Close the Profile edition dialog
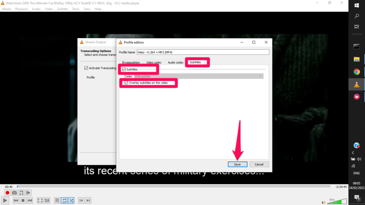Viewport: 365px width, 205px height. click(266, 42)
